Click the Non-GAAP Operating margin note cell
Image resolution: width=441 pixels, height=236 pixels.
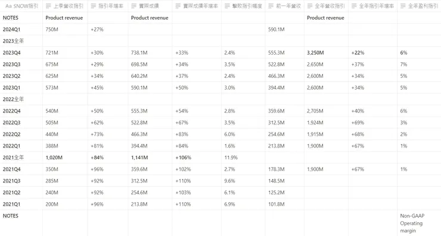click(412, 223)
